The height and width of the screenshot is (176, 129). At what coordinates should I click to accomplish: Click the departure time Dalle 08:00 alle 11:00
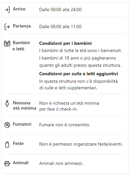[x=60, y=27]
